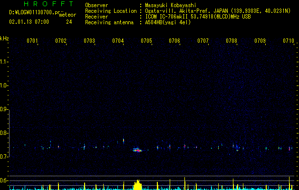The image size is (299, 190).
Task: Click the 'Receiving Location' label
Action: click(111, 11)
